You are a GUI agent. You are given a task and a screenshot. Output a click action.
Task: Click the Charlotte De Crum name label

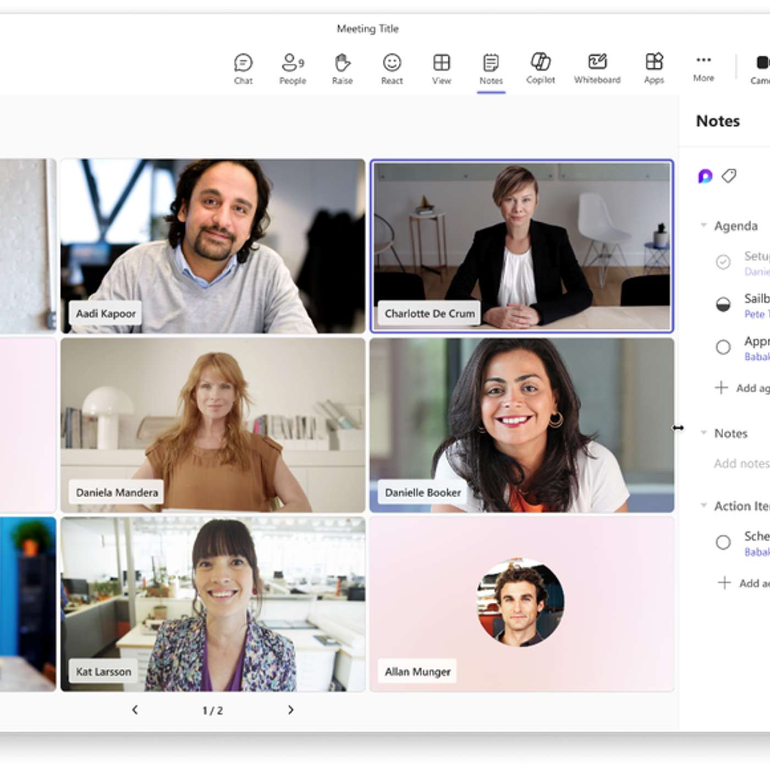tap(430, 313)
